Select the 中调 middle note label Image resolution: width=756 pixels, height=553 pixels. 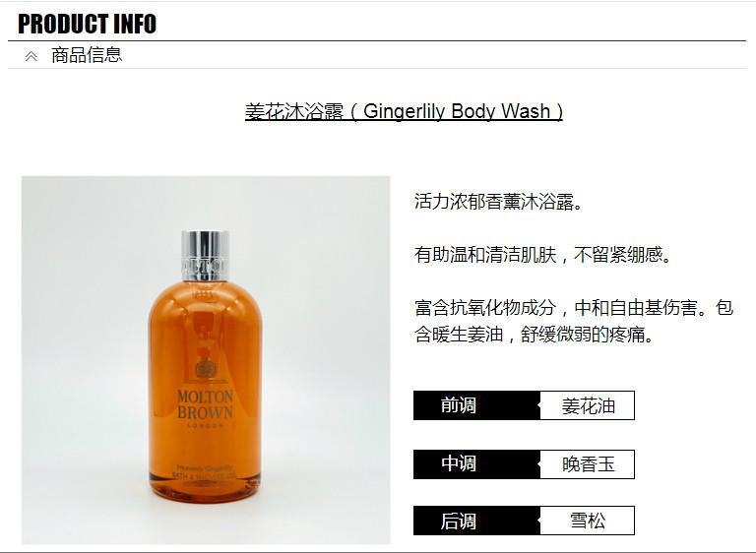[x=458, y=463]
